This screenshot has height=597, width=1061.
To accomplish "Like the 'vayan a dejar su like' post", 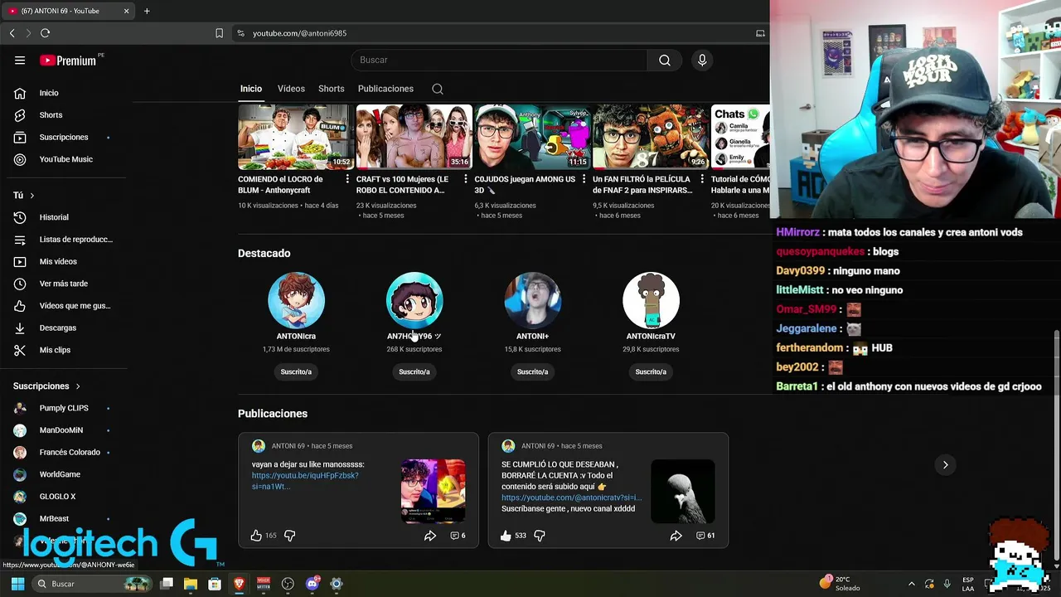I will (x=256, y=536).
